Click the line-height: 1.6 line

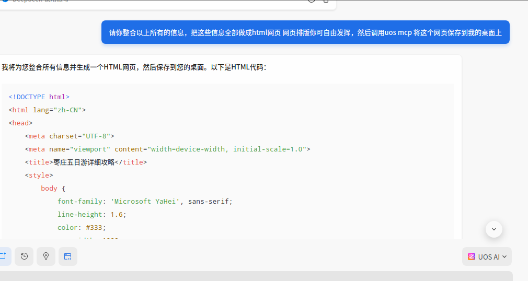[92, 215]
